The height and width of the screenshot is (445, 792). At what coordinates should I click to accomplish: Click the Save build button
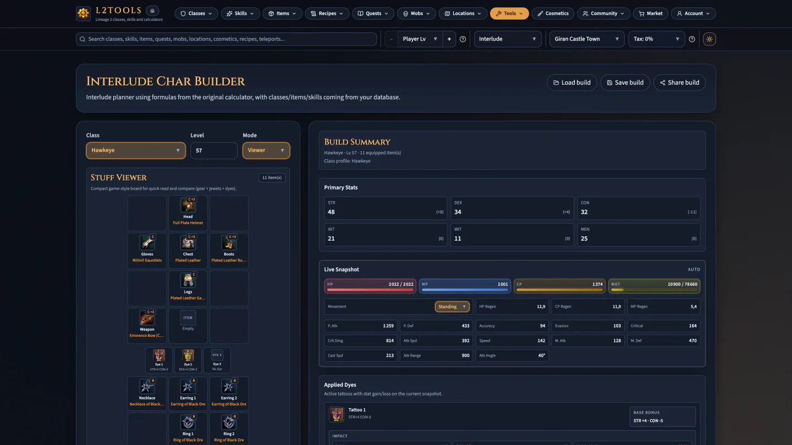[625, 82]
